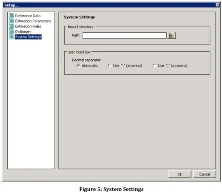Click the icon beside System Settings
Image resolution: width=222 pixels, height=192 pixels.
pyautogui.click(x=11, y=37)
